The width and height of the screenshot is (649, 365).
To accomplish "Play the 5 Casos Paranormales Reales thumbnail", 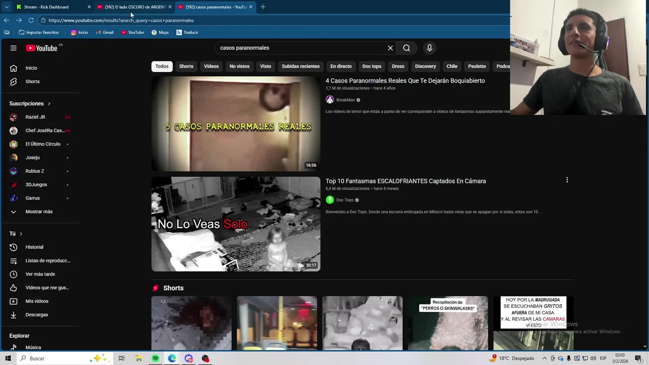I will [x=236, y=124].
